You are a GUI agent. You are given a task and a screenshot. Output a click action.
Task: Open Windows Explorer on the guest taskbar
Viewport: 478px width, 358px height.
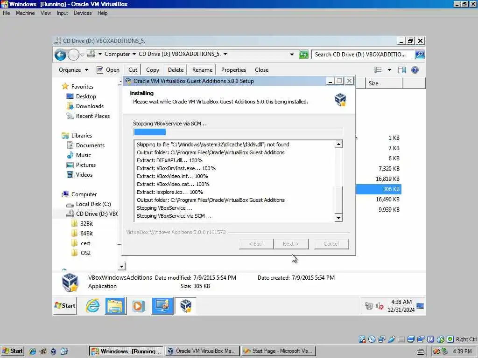pos(115,306)
